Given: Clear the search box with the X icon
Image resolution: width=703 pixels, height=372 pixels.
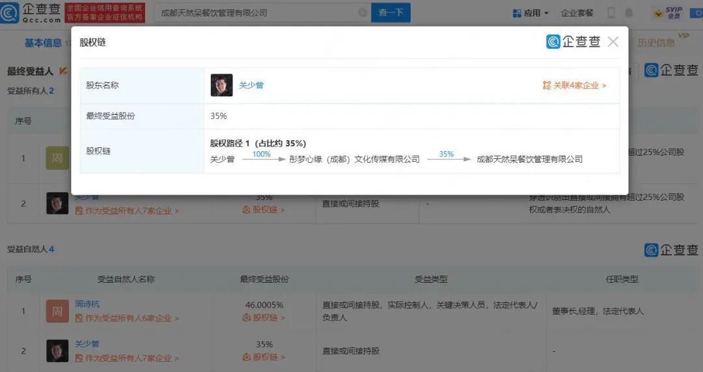Looking at the screenshot, I should 363,13.
